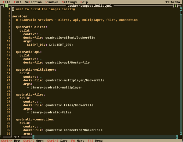Click F12 Menu in status bar

(x=95, y=140)
